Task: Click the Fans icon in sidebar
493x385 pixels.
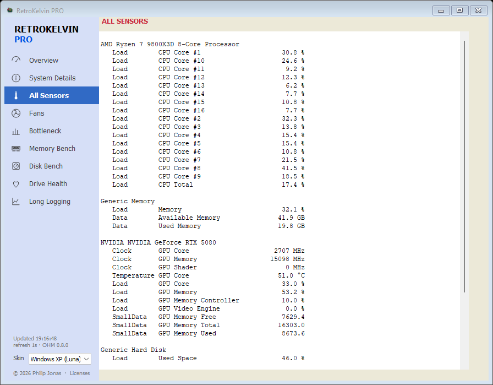Action: [16, 113]
